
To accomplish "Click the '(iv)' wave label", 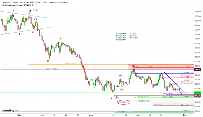I will 62,38.
